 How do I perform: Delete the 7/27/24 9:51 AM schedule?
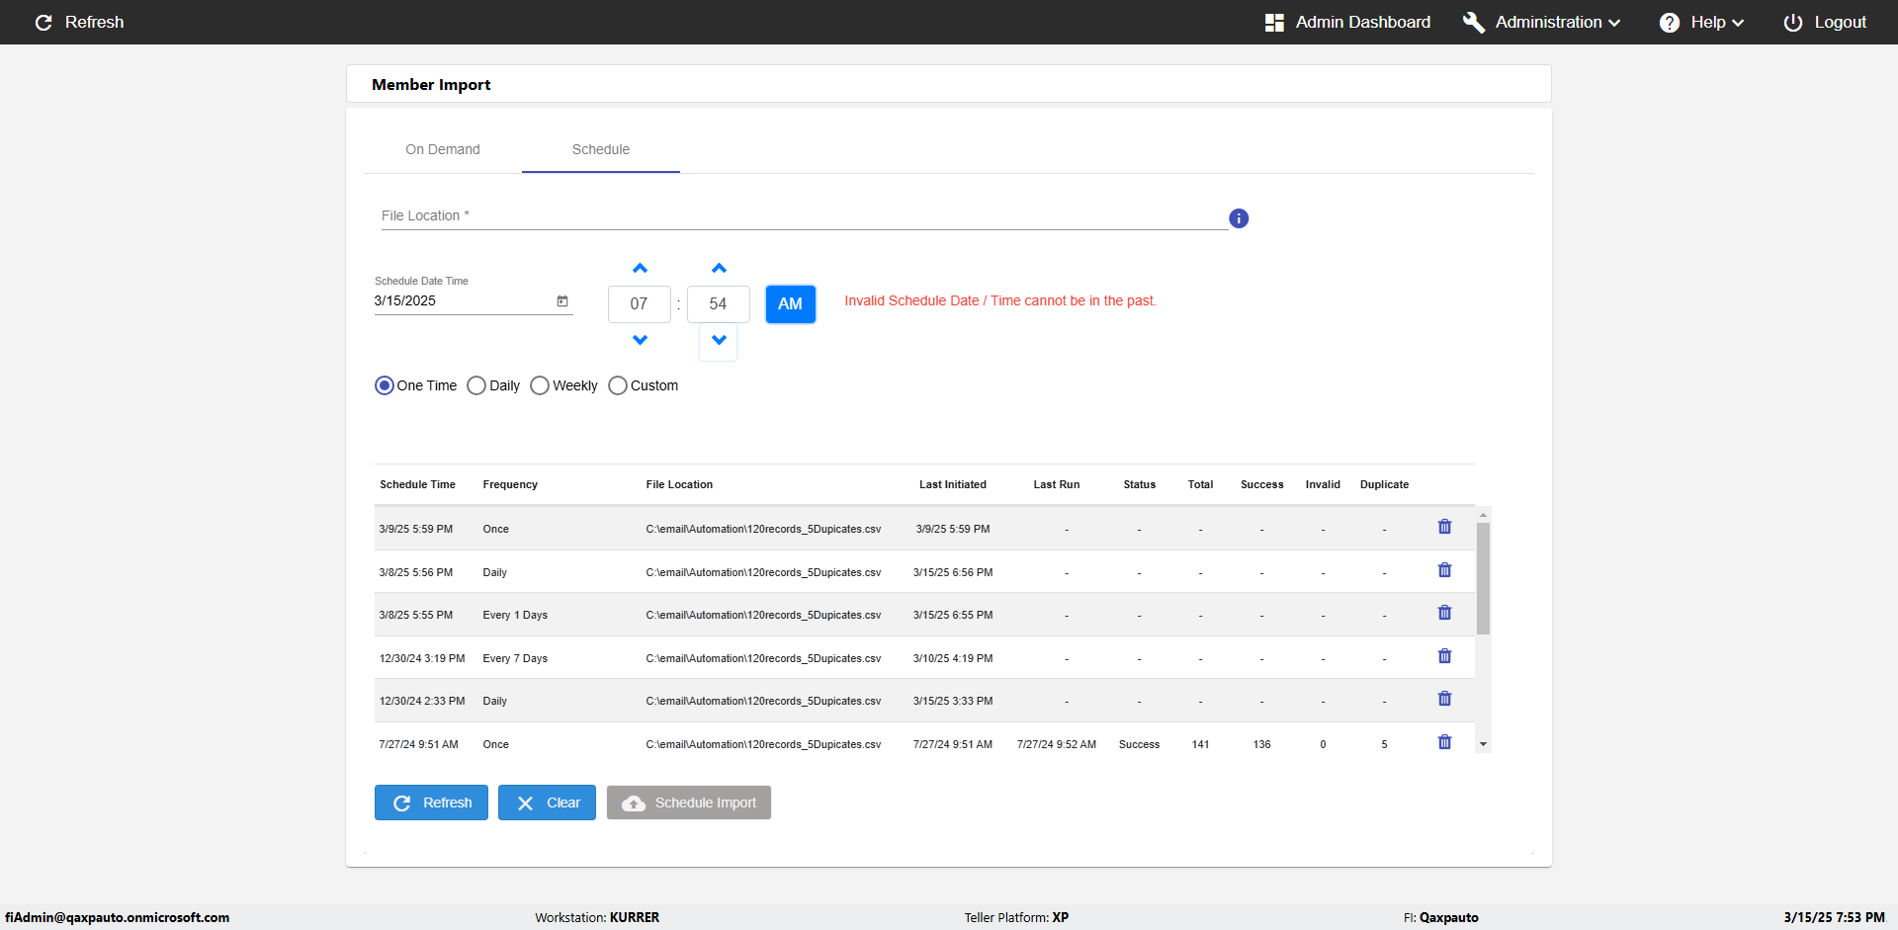point(1444,743)
